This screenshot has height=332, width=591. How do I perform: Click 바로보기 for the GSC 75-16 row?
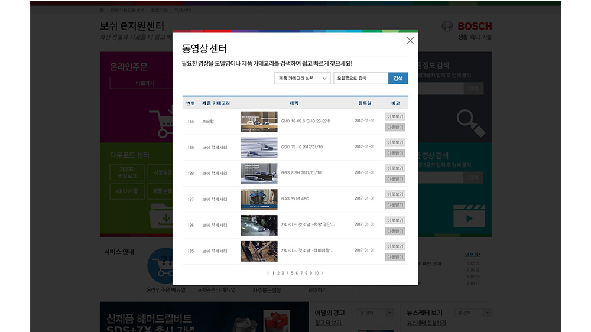[x=395, y=142]
